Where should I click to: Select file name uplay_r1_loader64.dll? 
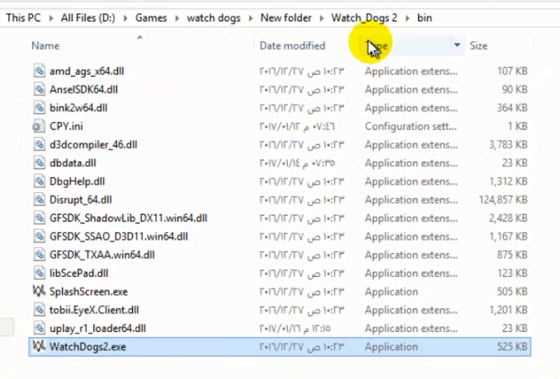coord(98,328)
